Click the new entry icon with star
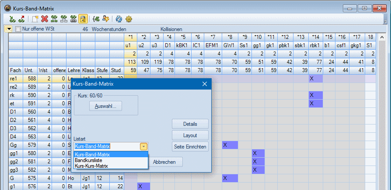The width and height of the screenshot is (391, 190). pyautogui.click(x=35, y=19)
